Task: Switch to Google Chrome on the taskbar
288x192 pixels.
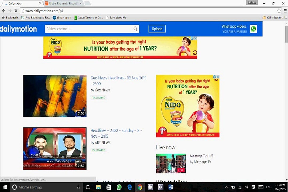Action: click(x=140, y=187)
